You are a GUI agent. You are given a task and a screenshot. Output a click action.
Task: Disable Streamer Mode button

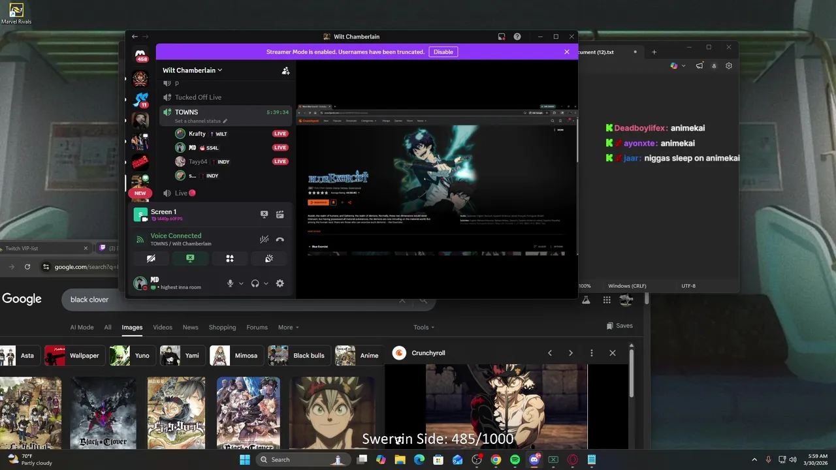point(443,52)
